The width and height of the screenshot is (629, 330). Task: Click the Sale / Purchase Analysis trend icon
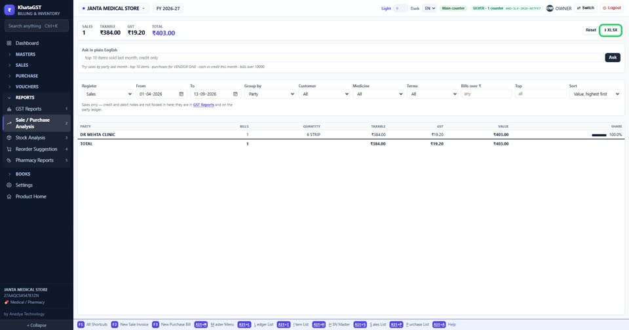pos(9,123)
